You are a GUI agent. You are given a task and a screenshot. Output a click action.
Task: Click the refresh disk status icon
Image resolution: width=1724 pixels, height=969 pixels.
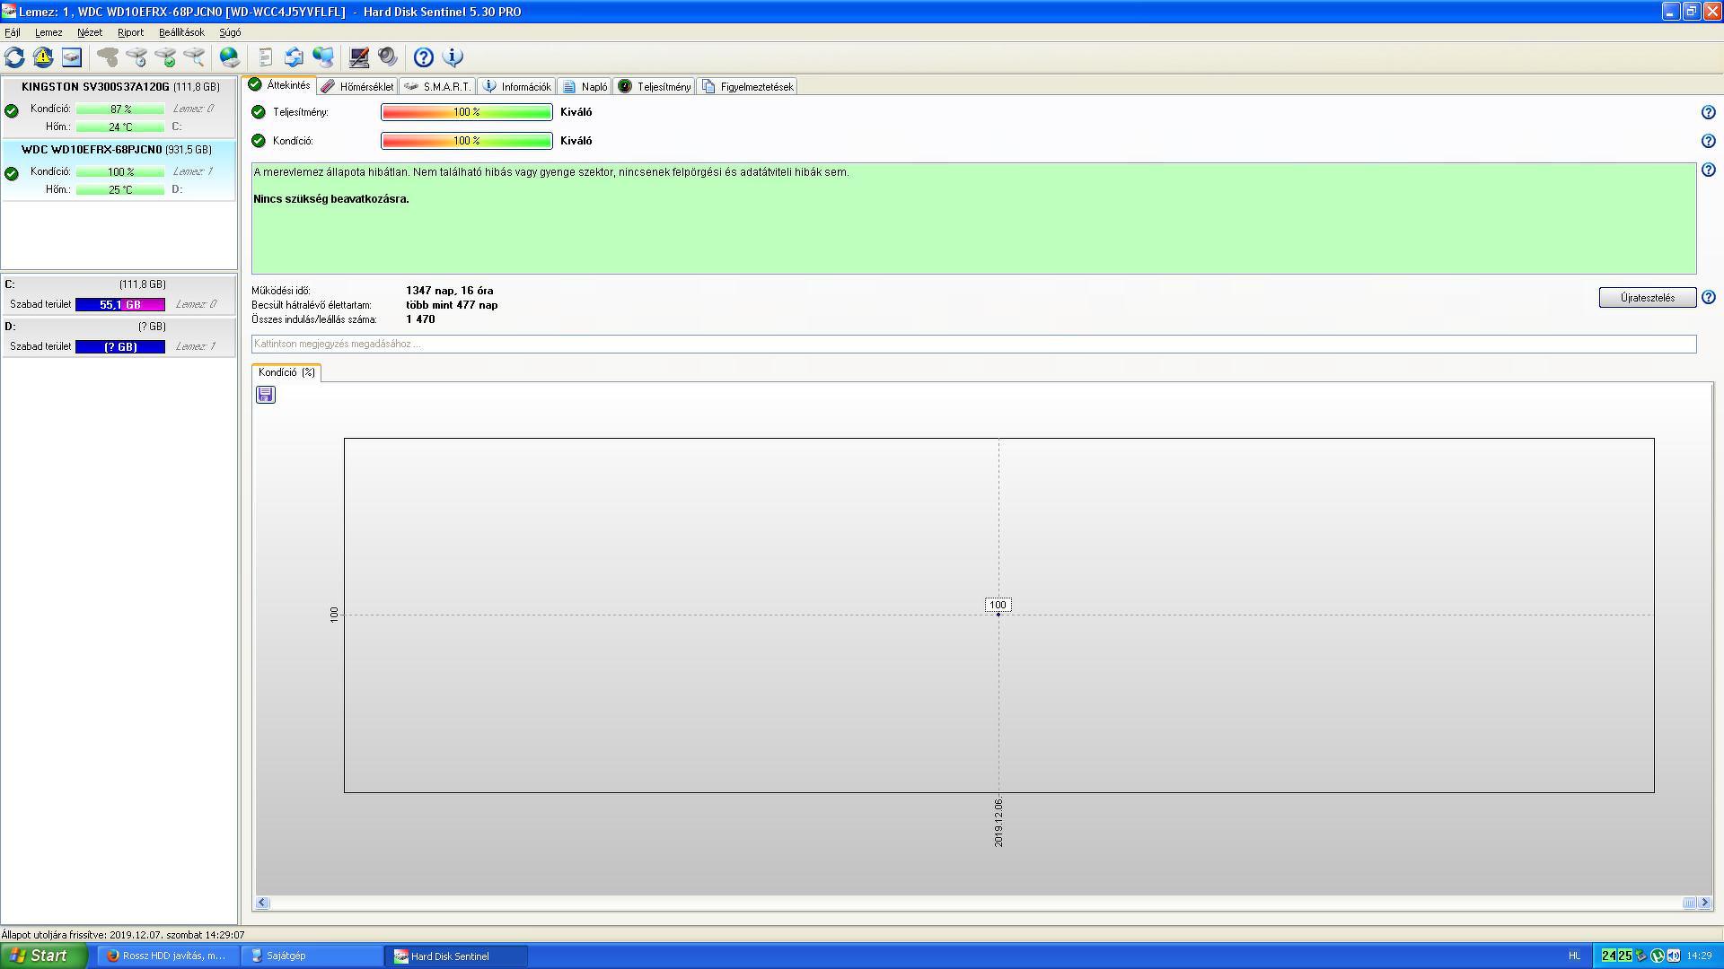click(14, 57)
